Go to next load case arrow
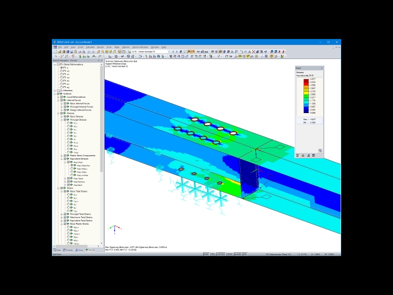This screenshot has height=295, width=393. tap(177, 52)
